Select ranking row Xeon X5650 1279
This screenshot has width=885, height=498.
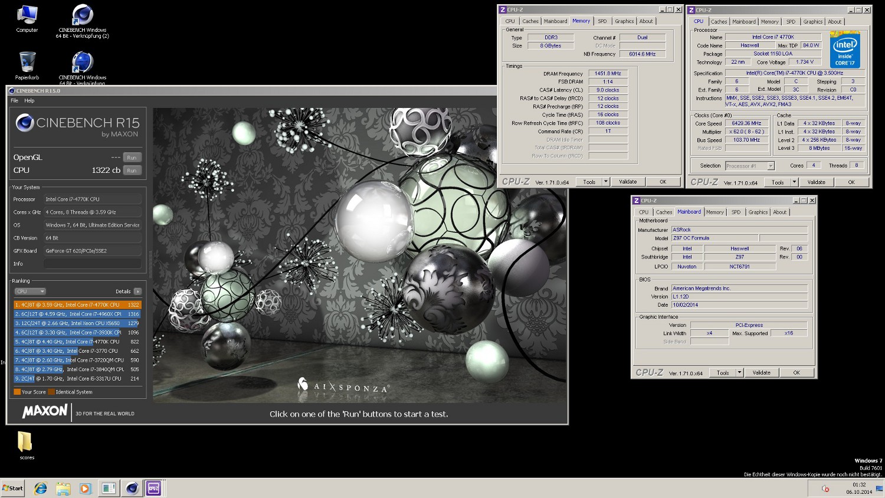coord(77,323)
